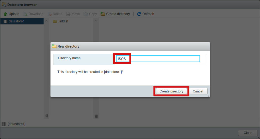This screenshot has height=139, width=260.
Task: Close the Datastore browser window
Action: coord(248,133)
